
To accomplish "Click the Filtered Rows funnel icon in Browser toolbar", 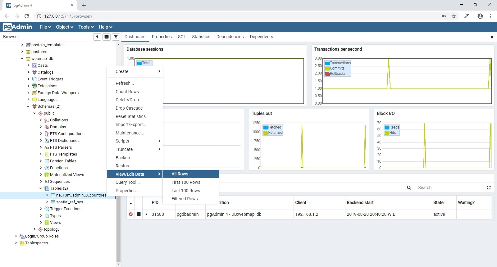I will point(116,37).
